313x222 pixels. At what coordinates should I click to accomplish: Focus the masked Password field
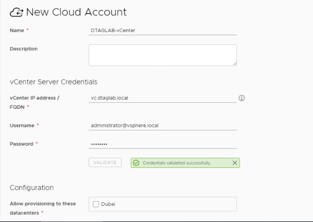tap(163, 144)
